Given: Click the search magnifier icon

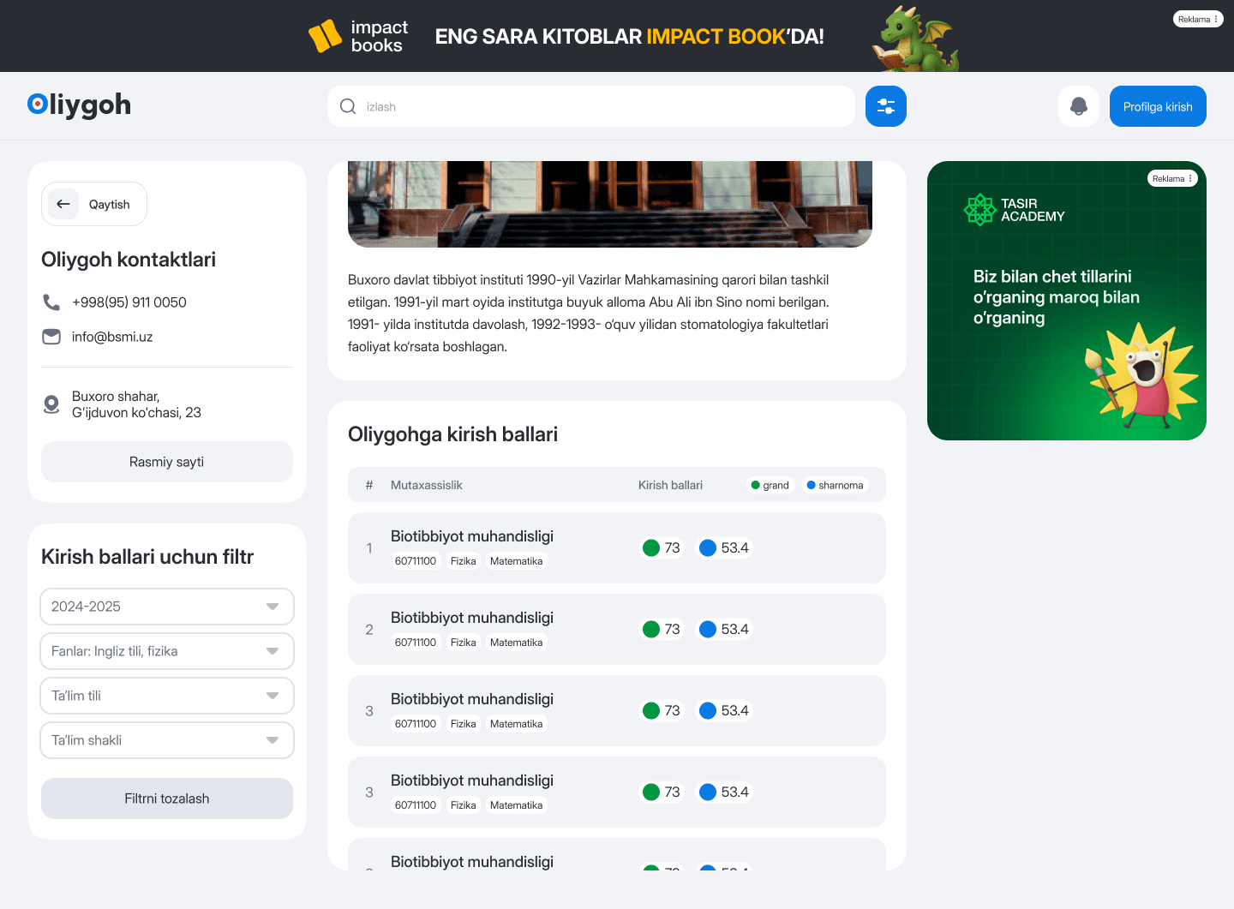Looking at the screenshot, I should click(348, 106).
